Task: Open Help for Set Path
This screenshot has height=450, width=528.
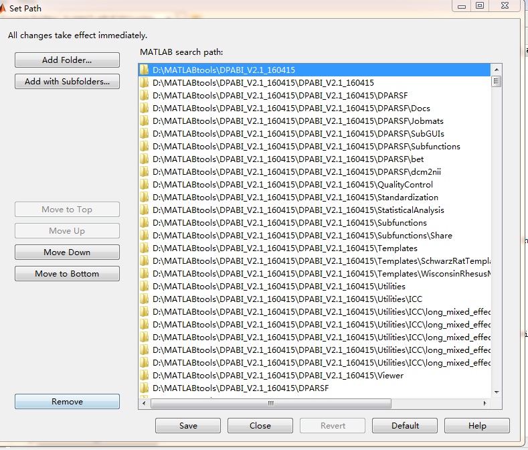Action: [x=477, y=426]
